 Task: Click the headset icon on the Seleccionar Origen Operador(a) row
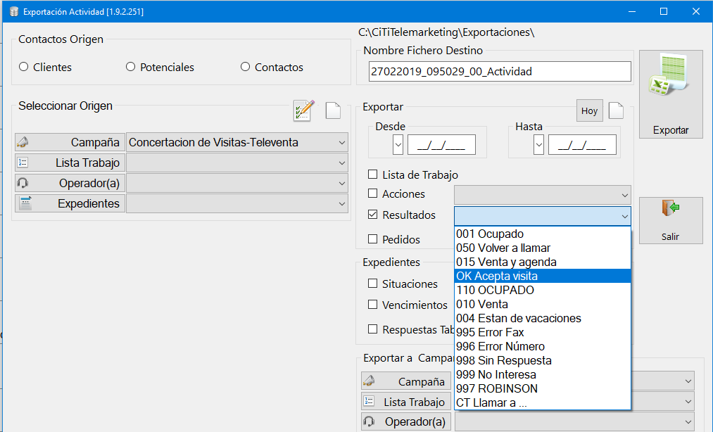tap(23, 183)
